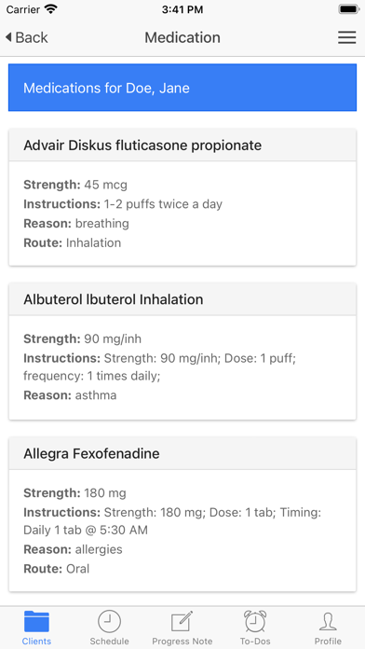
Task: Tap the 3:41 PM clock in status bar
Action: [182, 9]
